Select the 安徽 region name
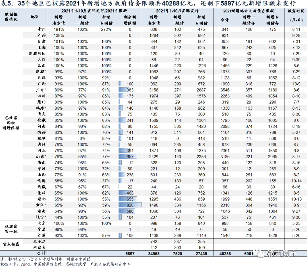307x267 pixels. coord(42,120)
